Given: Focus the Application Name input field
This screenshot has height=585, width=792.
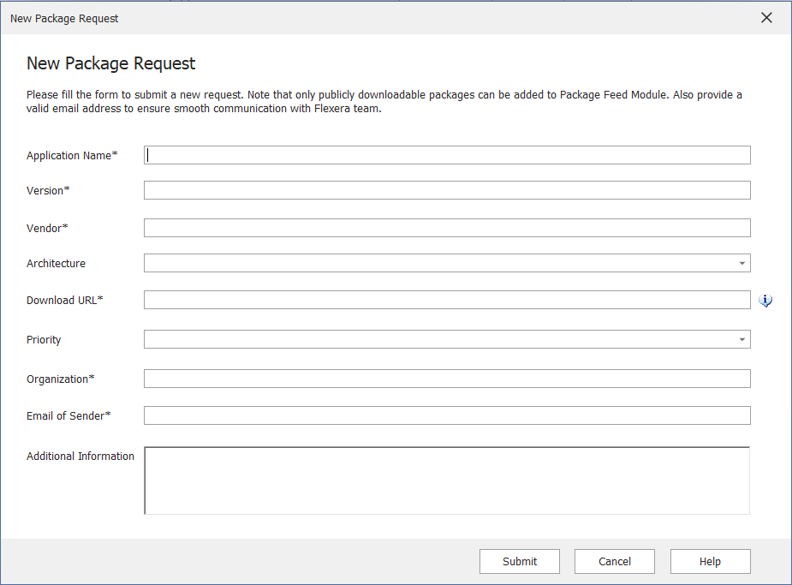Looking at the screenshot, I should (445, 155).
